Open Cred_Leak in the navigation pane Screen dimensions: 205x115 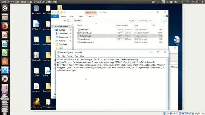(x=63, y=44)
